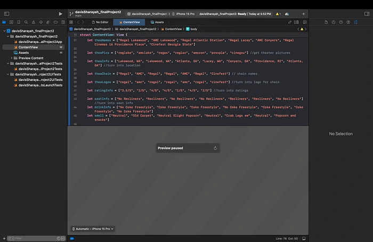Toggle the inspector panel on the right
This screenshot has height=242, width=373.
(x=367, y=14)
